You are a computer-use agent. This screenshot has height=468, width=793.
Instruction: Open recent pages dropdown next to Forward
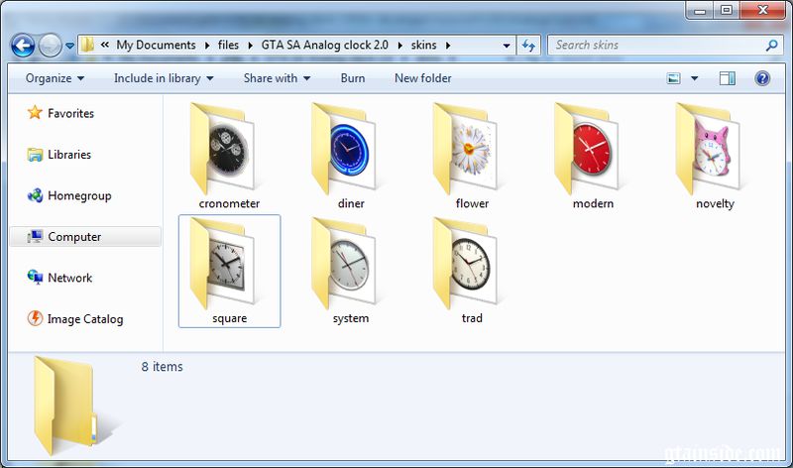coord(69,46)
